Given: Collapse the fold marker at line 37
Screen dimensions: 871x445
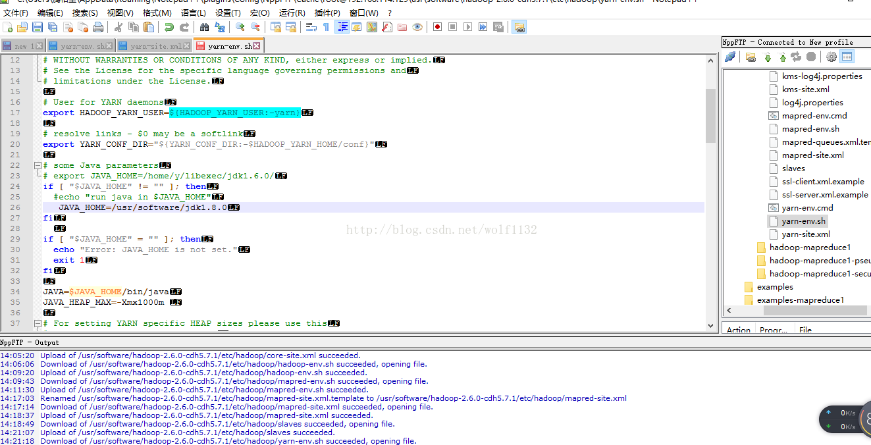Looking at the screenshot, I should coord(38,323).
